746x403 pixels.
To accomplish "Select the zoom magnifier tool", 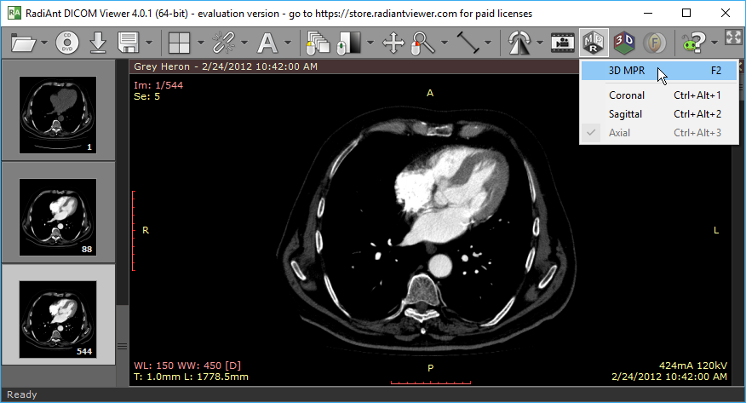I will tap(422, 42).
